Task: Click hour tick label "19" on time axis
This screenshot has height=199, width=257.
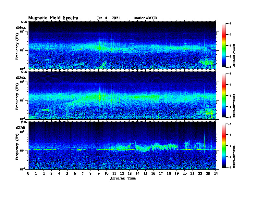Action: pyautogui.click(x=177, y=173)
